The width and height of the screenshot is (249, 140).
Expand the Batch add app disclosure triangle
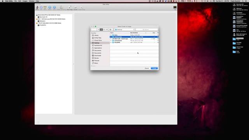click(111, 39)
